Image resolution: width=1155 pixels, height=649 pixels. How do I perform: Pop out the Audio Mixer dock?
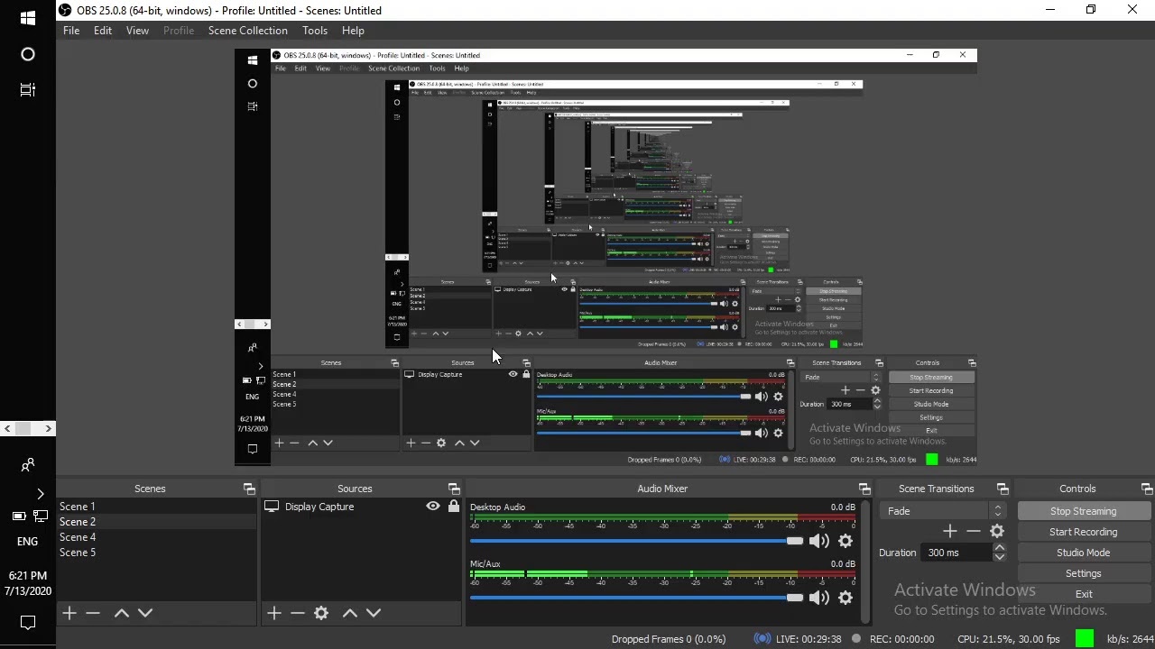[864, 489]
